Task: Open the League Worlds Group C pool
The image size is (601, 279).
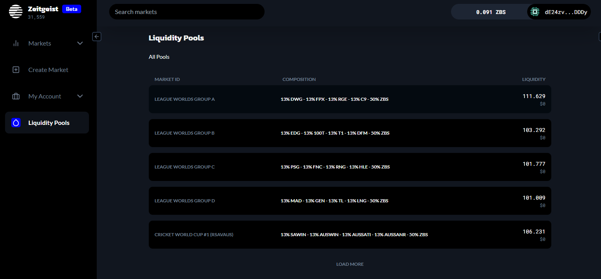Action: (x=350, y=167)
